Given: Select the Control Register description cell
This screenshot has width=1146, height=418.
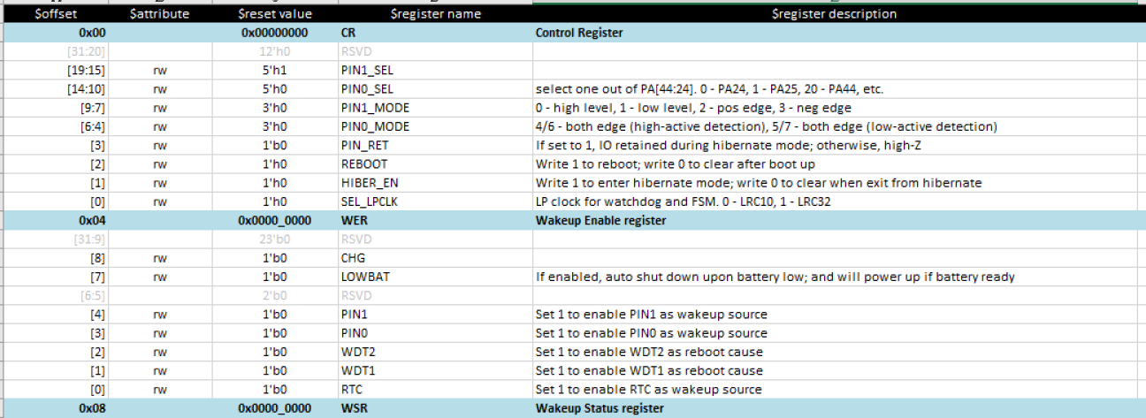Looking at the screenshot, I should coord(578,34).
